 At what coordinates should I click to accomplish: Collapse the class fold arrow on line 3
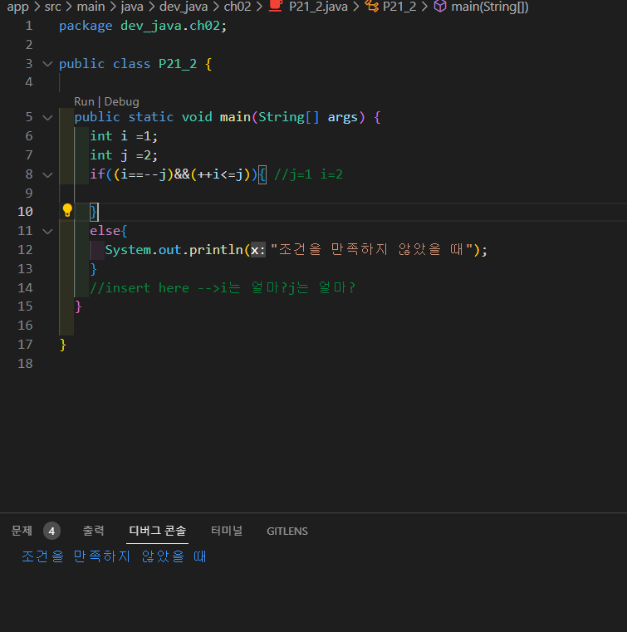[47, 64]
